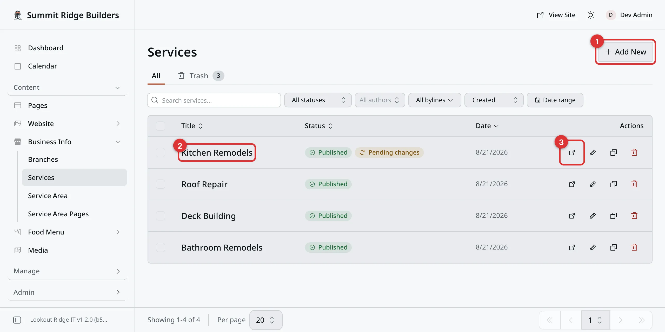Collapse the Content sidebar section

pyautogui.click(x=67, y=88)
